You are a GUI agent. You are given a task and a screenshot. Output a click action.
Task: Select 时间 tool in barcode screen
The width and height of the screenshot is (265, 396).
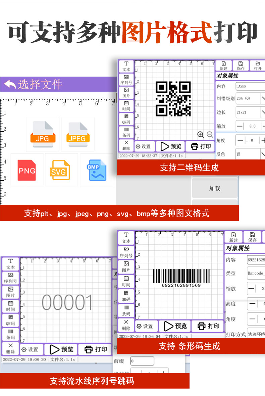coord(126,282)
